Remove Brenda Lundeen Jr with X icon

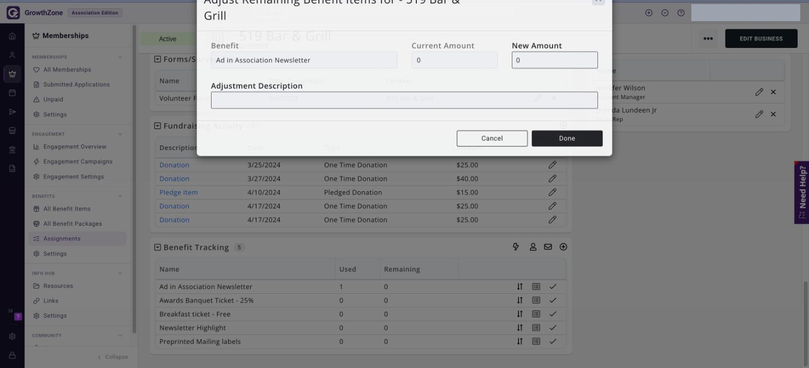click(773, 114)
